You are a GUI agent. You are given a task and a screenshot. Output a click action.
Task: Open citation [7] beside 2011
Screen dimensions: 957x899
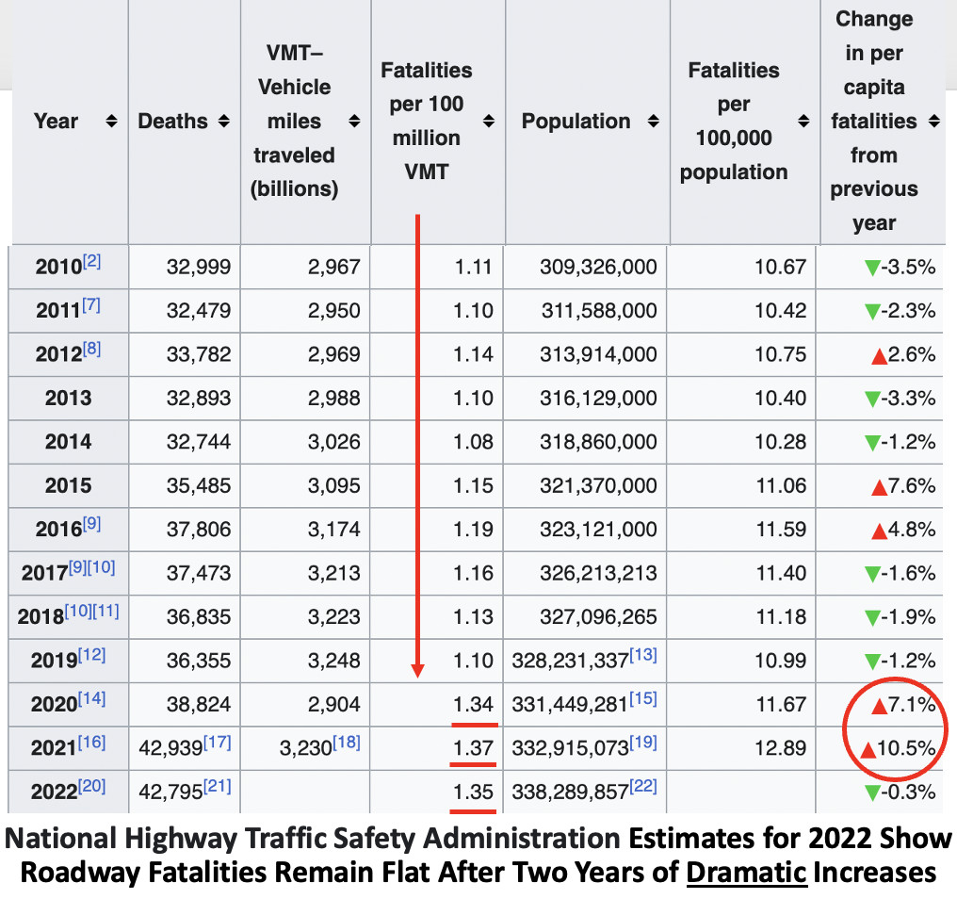coord(91,305)
